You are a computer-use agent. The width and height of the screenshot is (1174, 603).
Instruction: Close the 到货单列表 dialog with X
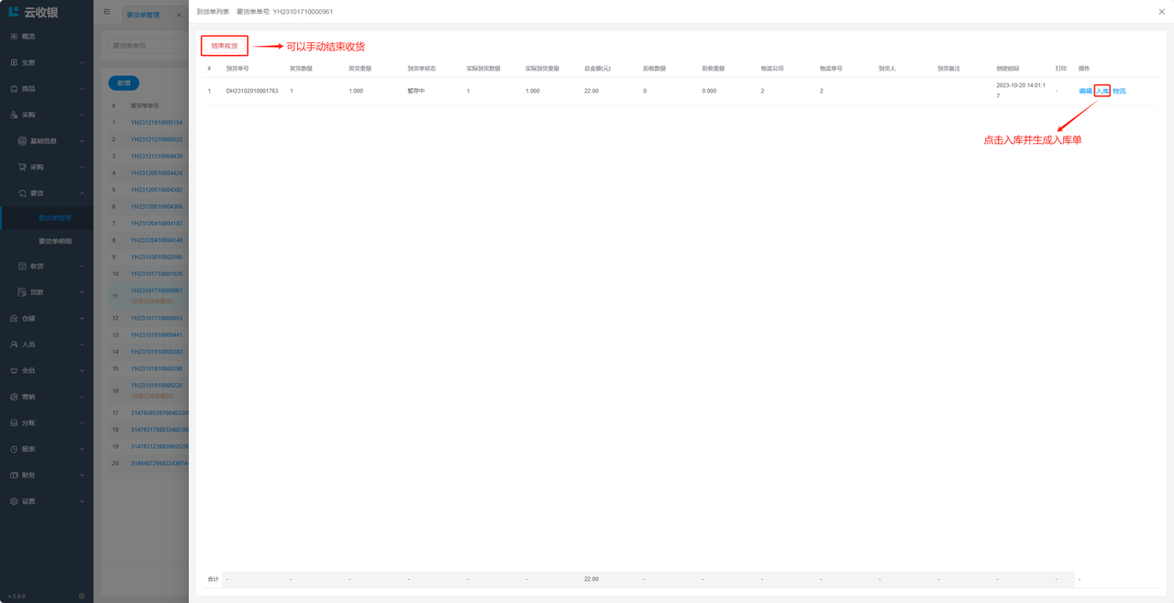click(1161, 12)
